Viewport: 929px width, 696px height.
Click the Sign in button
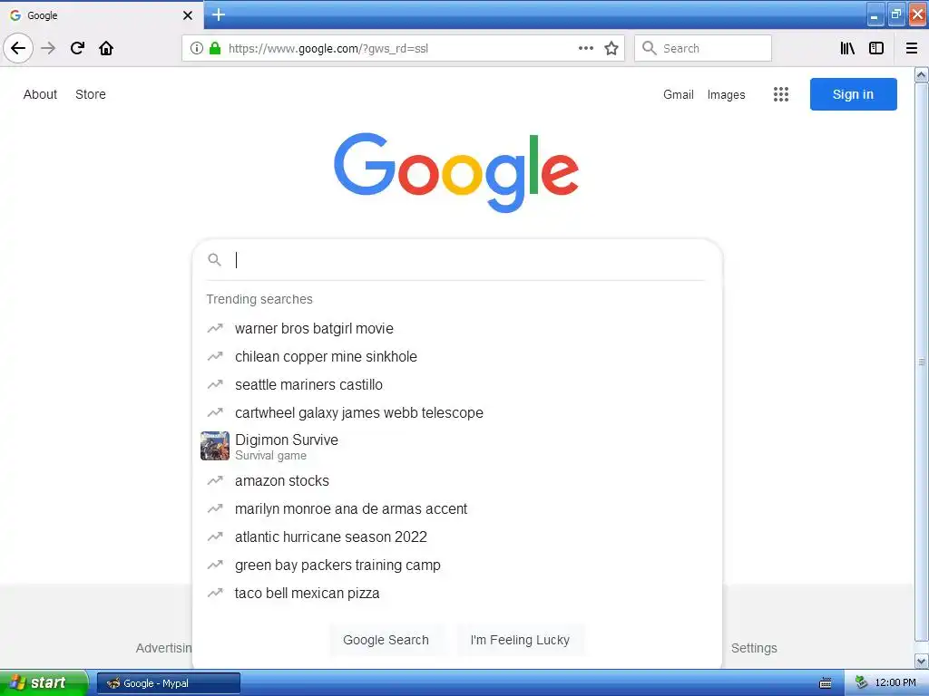(853, 94)
